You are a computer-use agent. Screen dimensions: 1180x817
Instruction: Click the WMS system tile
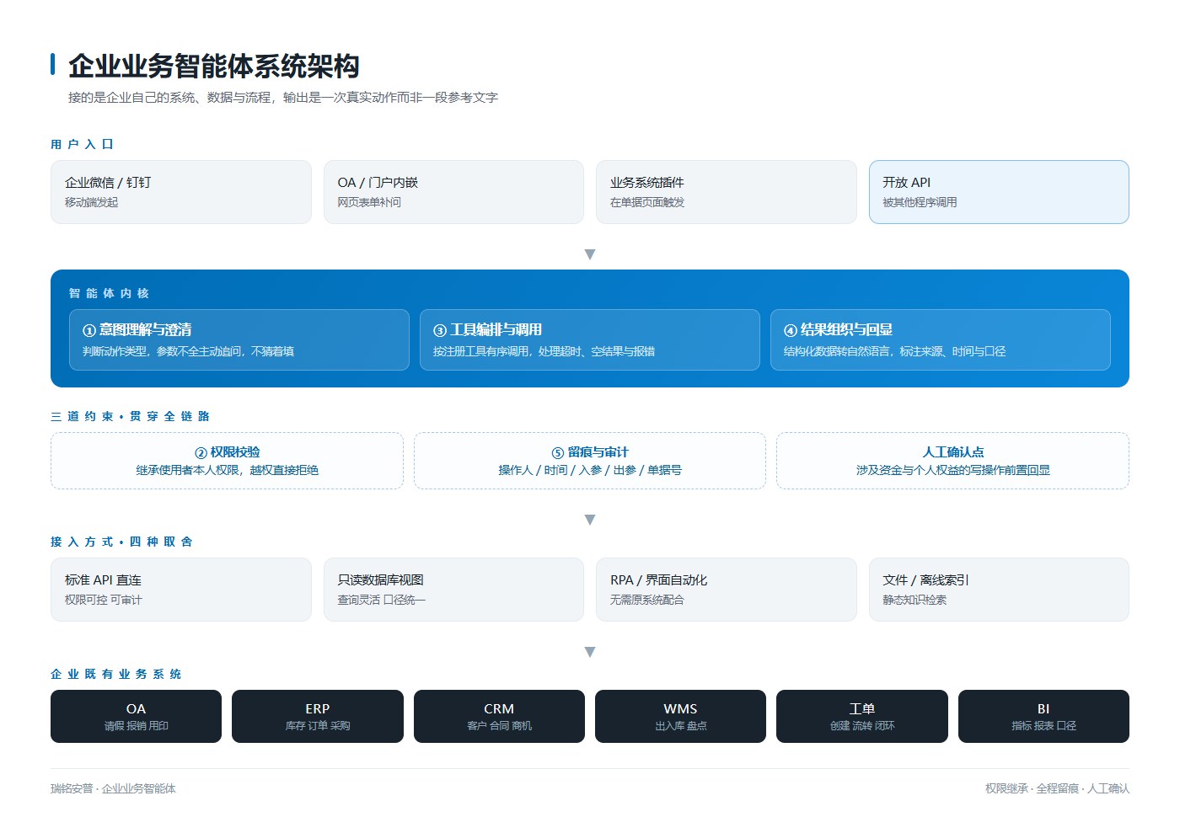click(x=680, y=716)
